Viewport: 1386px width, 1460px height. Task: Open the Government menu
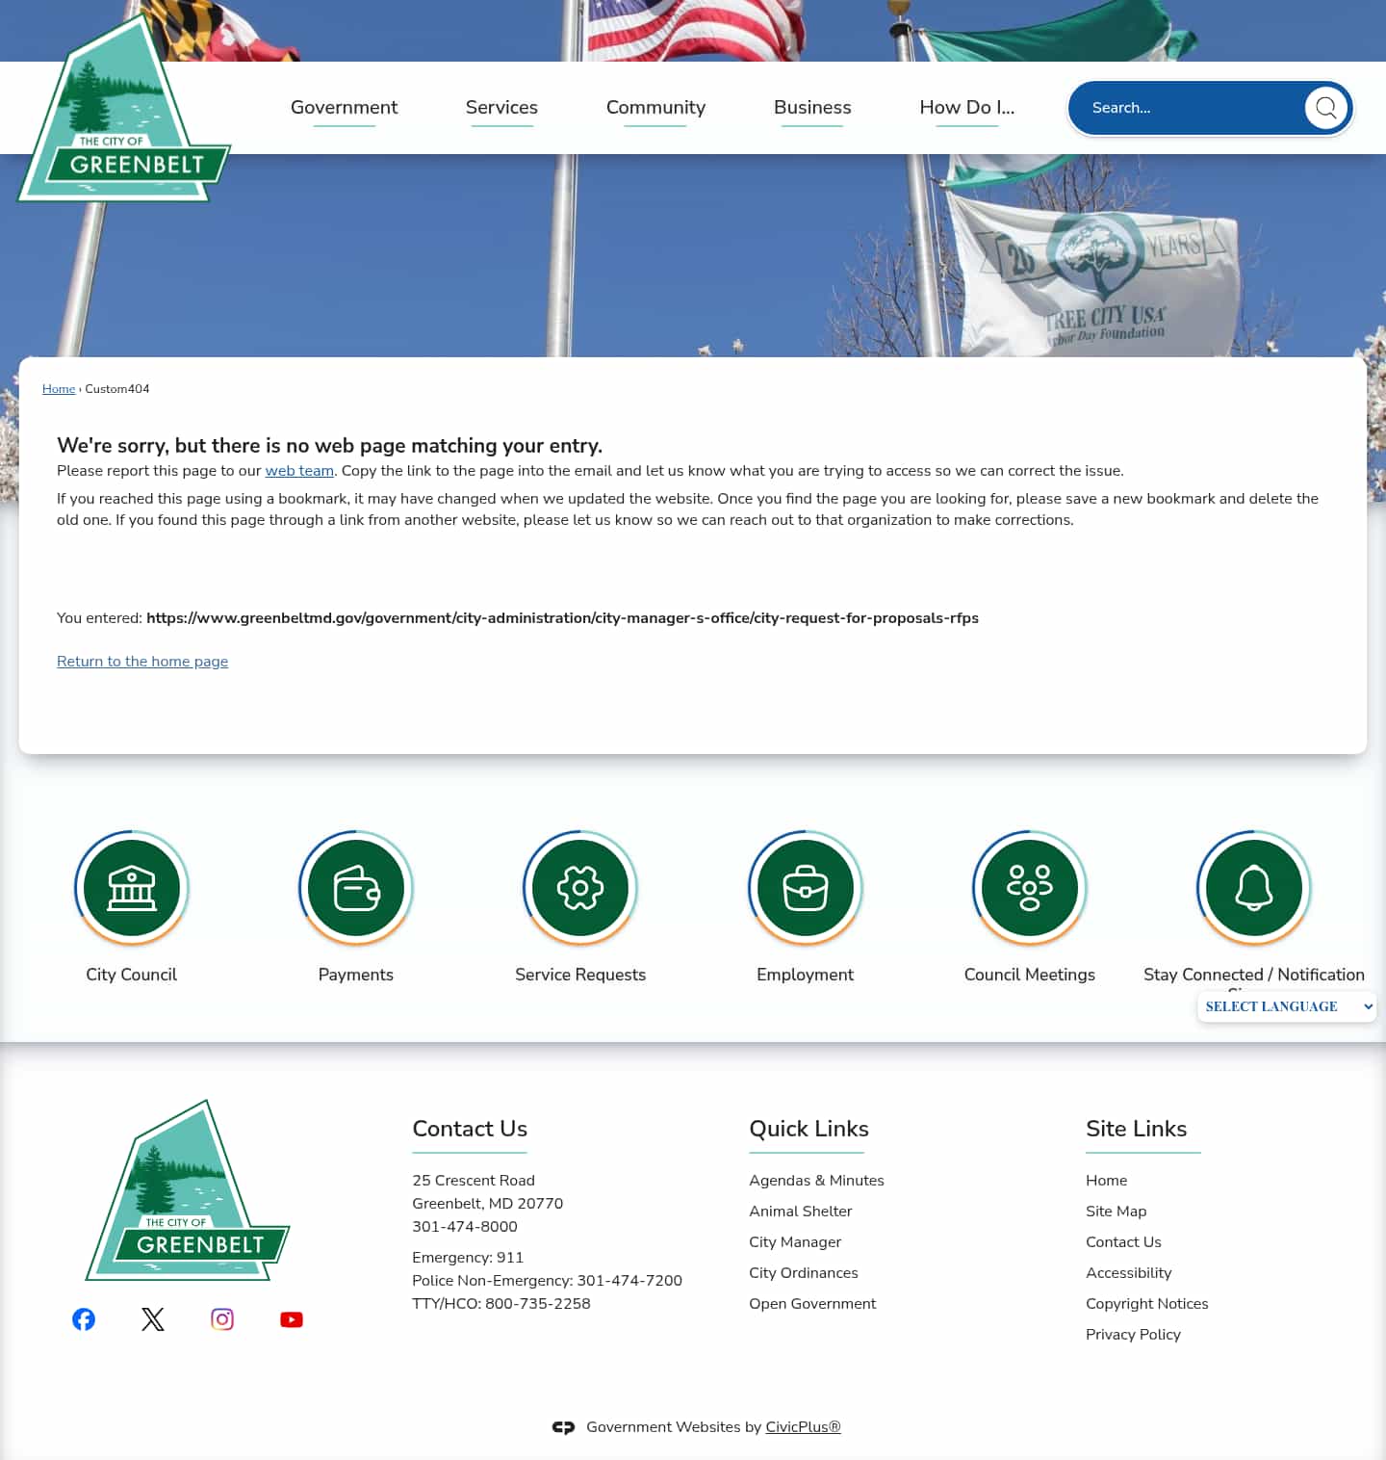tap(344, 108)
